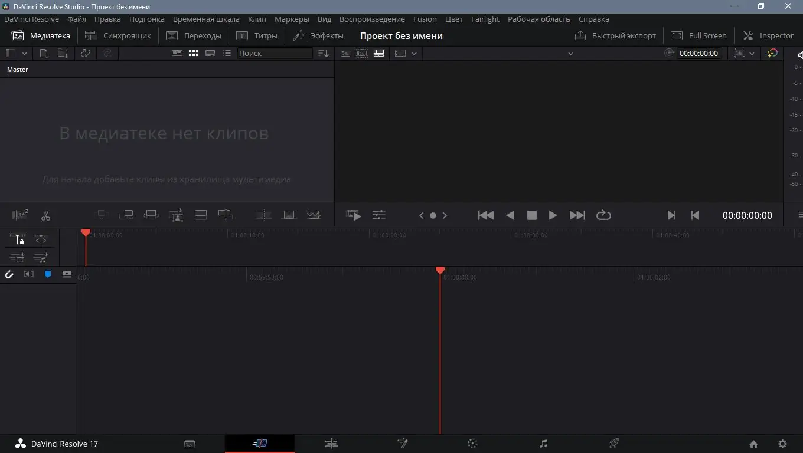Add a blue marker flag to timeline
The image size is (803, 453).
[x=47, y=274]
